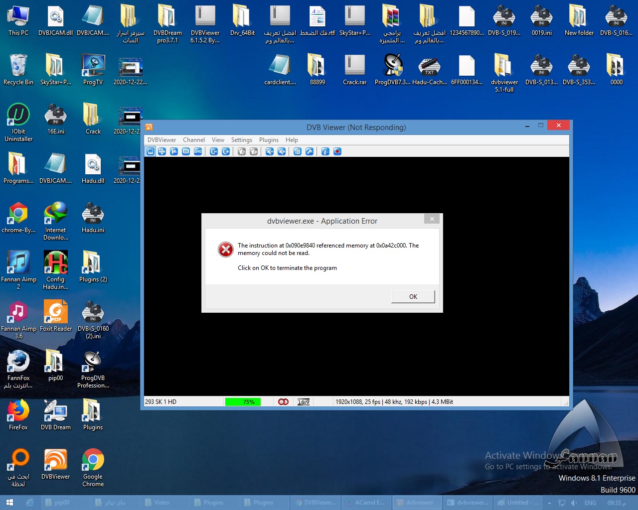
Task: Select the DVB Dream desktop shortcut
Action: pos(56,415)
